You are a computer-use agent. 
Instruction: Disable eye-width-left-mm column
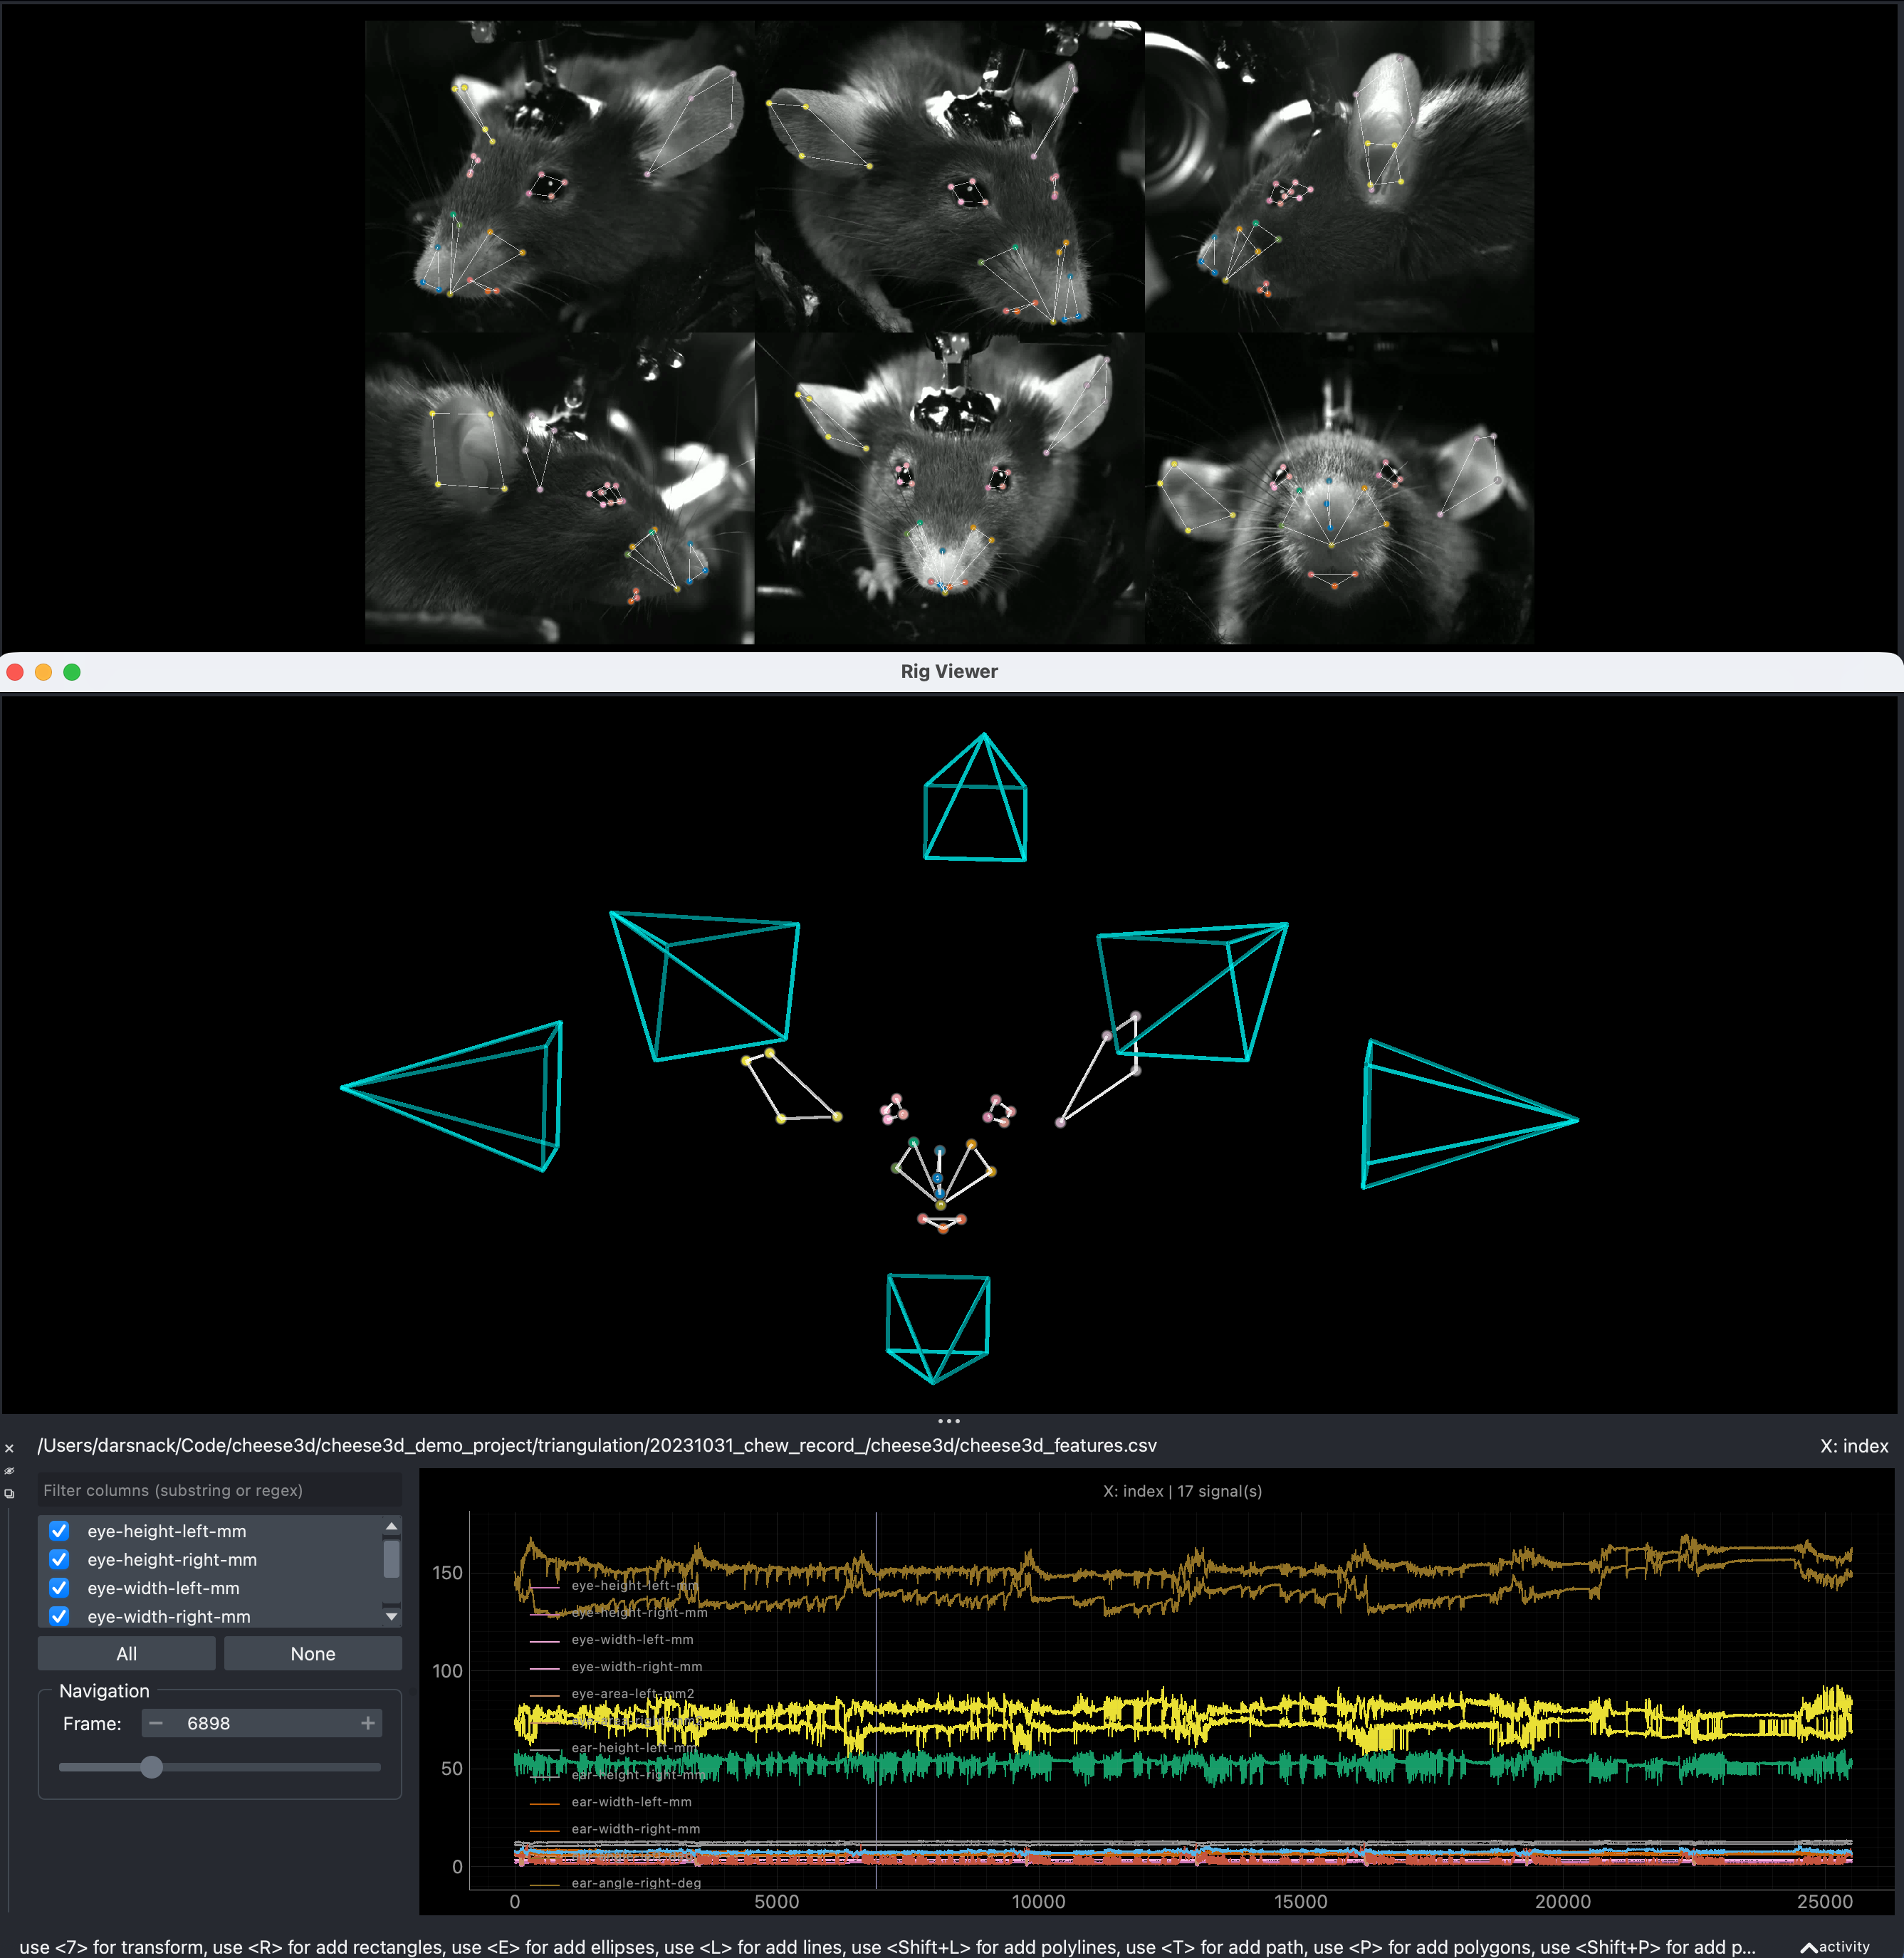tap(60, 1588)
